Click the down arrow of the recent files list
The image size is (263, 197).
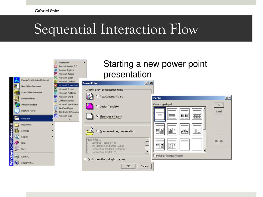click(x=147, y=151)
